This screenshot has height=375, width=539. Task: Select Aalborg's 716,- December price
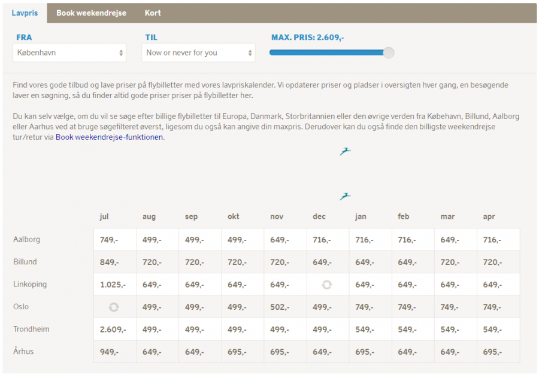click(322, 240)
